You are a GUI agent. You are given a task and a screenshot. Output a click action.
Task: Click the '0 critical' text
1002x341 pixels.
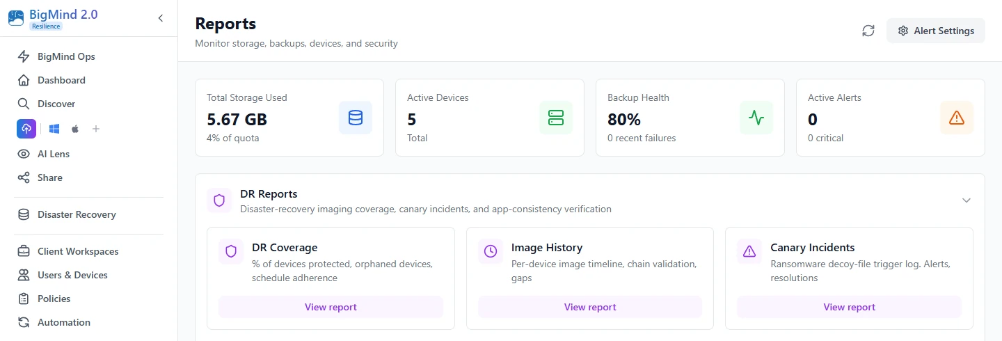click(x=826, y=138)
